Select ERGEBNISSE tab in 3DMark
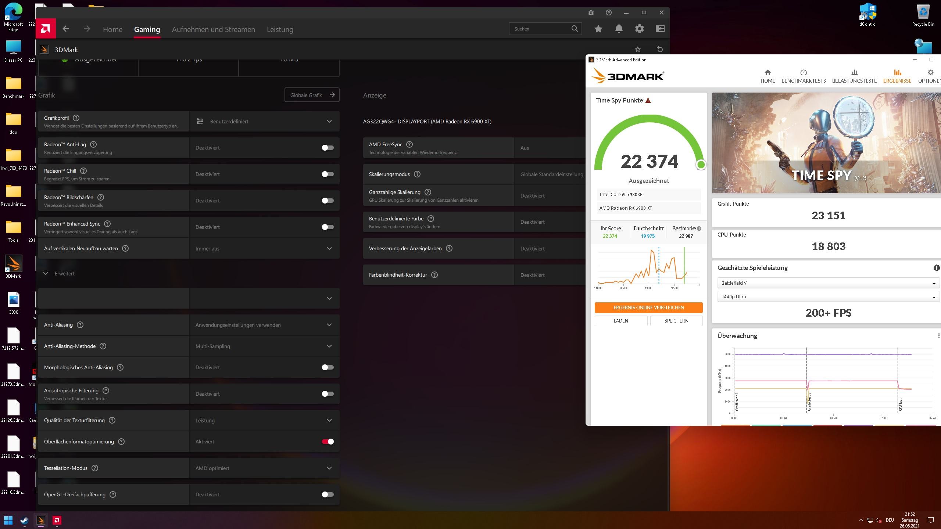Image resolution: width=941 pixels, height=529 pixels. coord(897,76)
